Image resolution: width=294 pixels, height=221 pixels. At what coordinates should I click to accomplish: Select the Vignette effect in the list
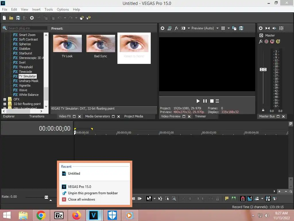25,85
